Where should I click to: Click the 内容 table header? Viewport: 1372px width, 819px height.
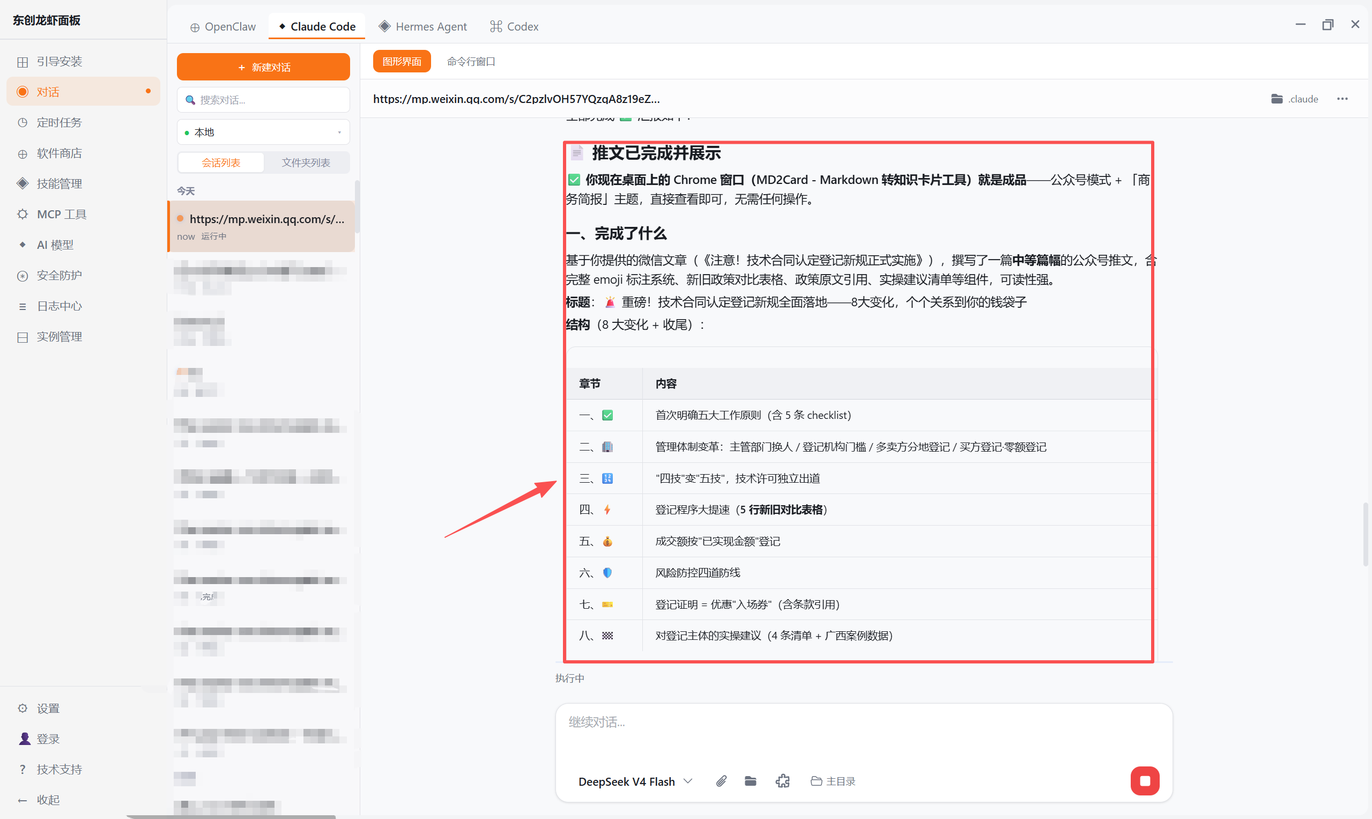click(x=666, y=383)
